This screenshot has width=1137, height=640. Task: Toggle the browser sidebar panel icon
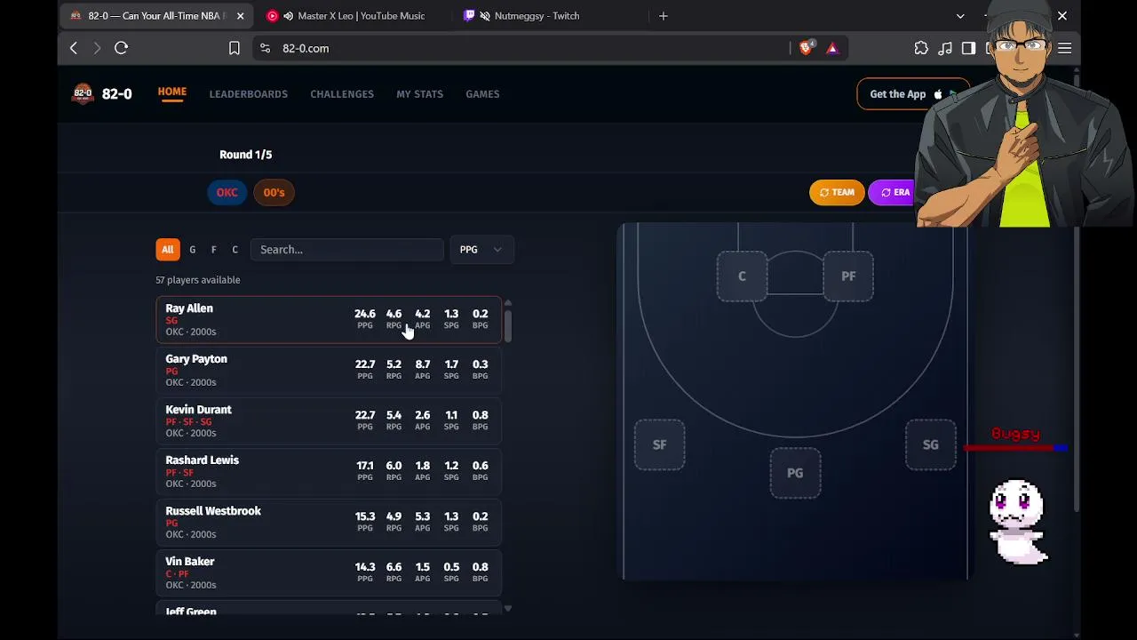point(969,48)
